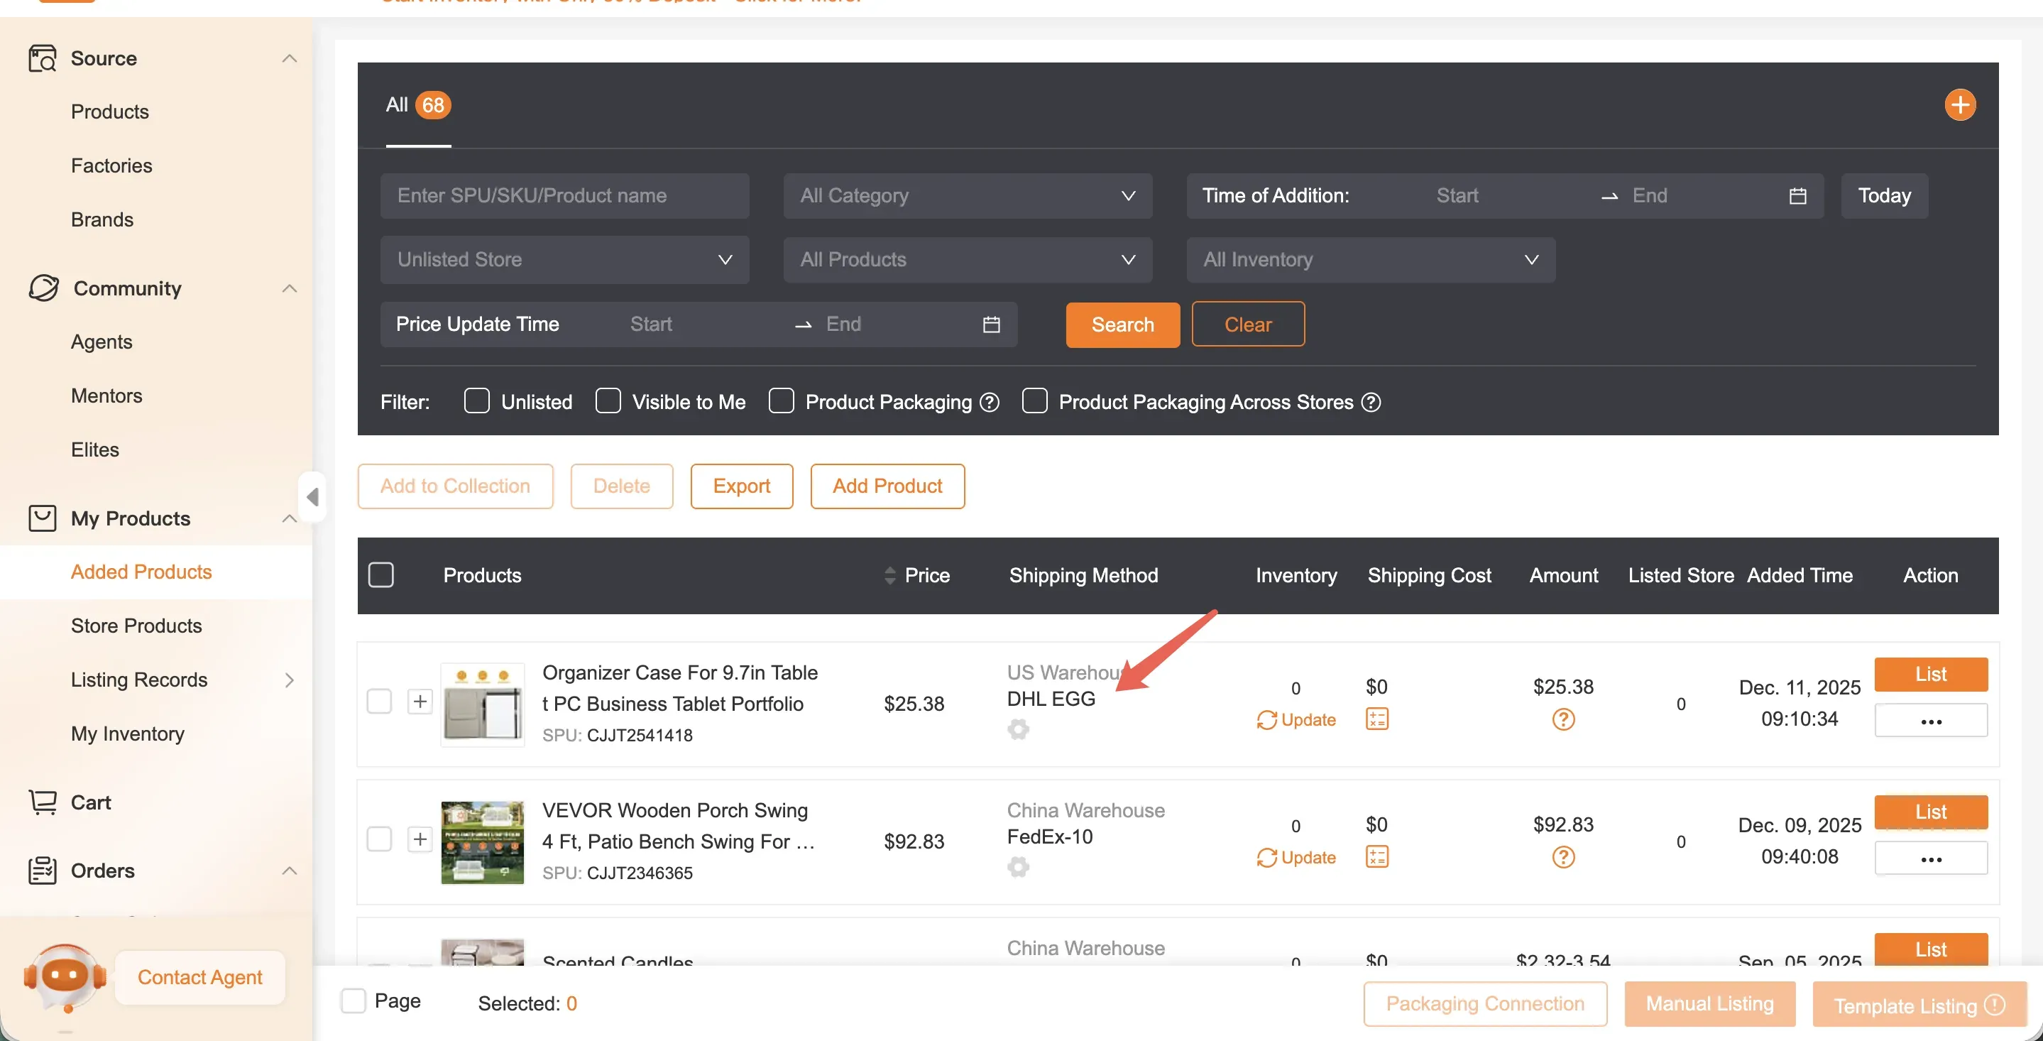The height and width of the screenshot is (1041, 2043).
Task: Click the gear icon under FedEx-10
Action: coord(1019,866)
